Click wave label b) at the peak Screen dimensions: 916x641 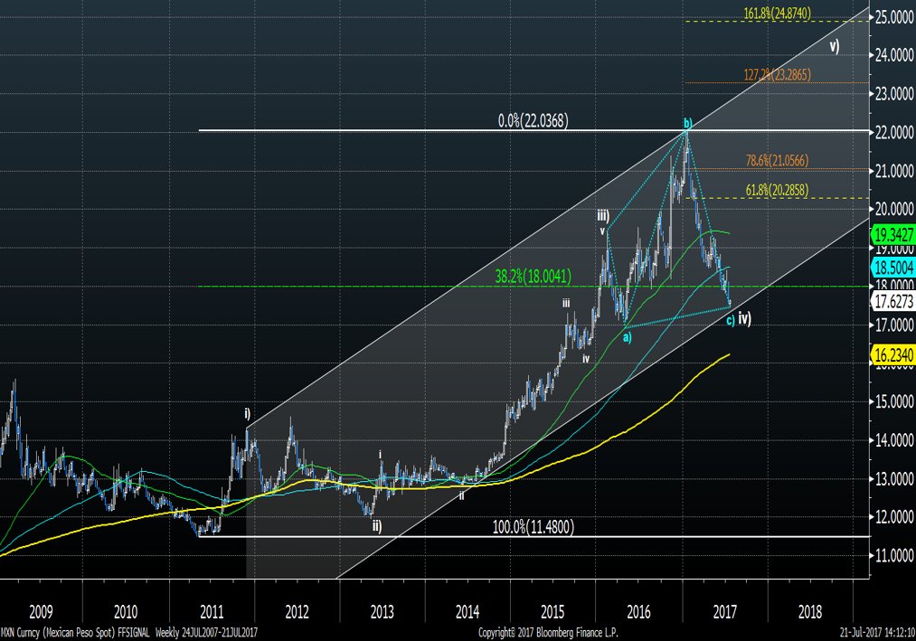tap(688, 123)
